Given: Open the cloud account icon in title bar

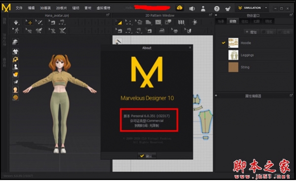Looking at the screenshot, I should pyautogui.click(x=180, y=8).
